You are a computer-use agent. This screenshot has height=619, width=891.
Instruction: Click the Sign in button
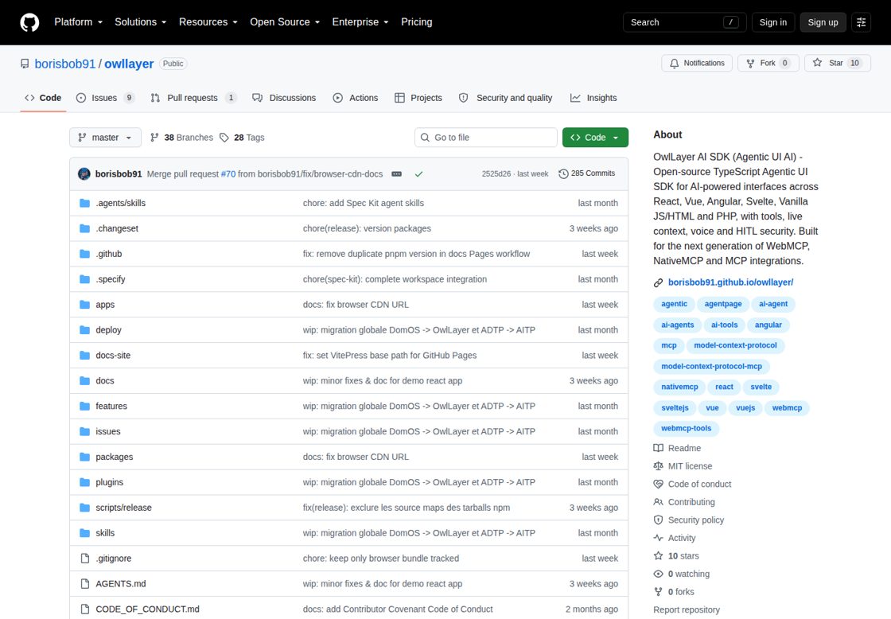(772, 22)
